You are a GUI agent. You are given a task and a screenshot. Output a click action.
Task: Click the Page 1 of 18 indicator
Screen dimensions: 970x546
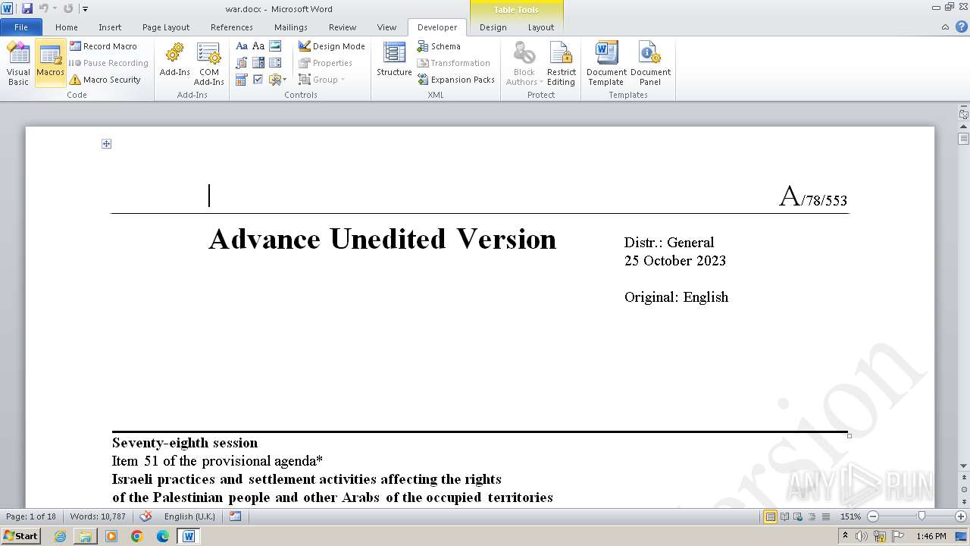31,516
